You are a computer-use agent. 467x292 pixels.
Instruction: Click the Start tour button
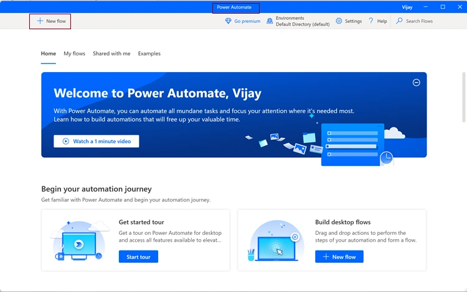coord(138,257)
